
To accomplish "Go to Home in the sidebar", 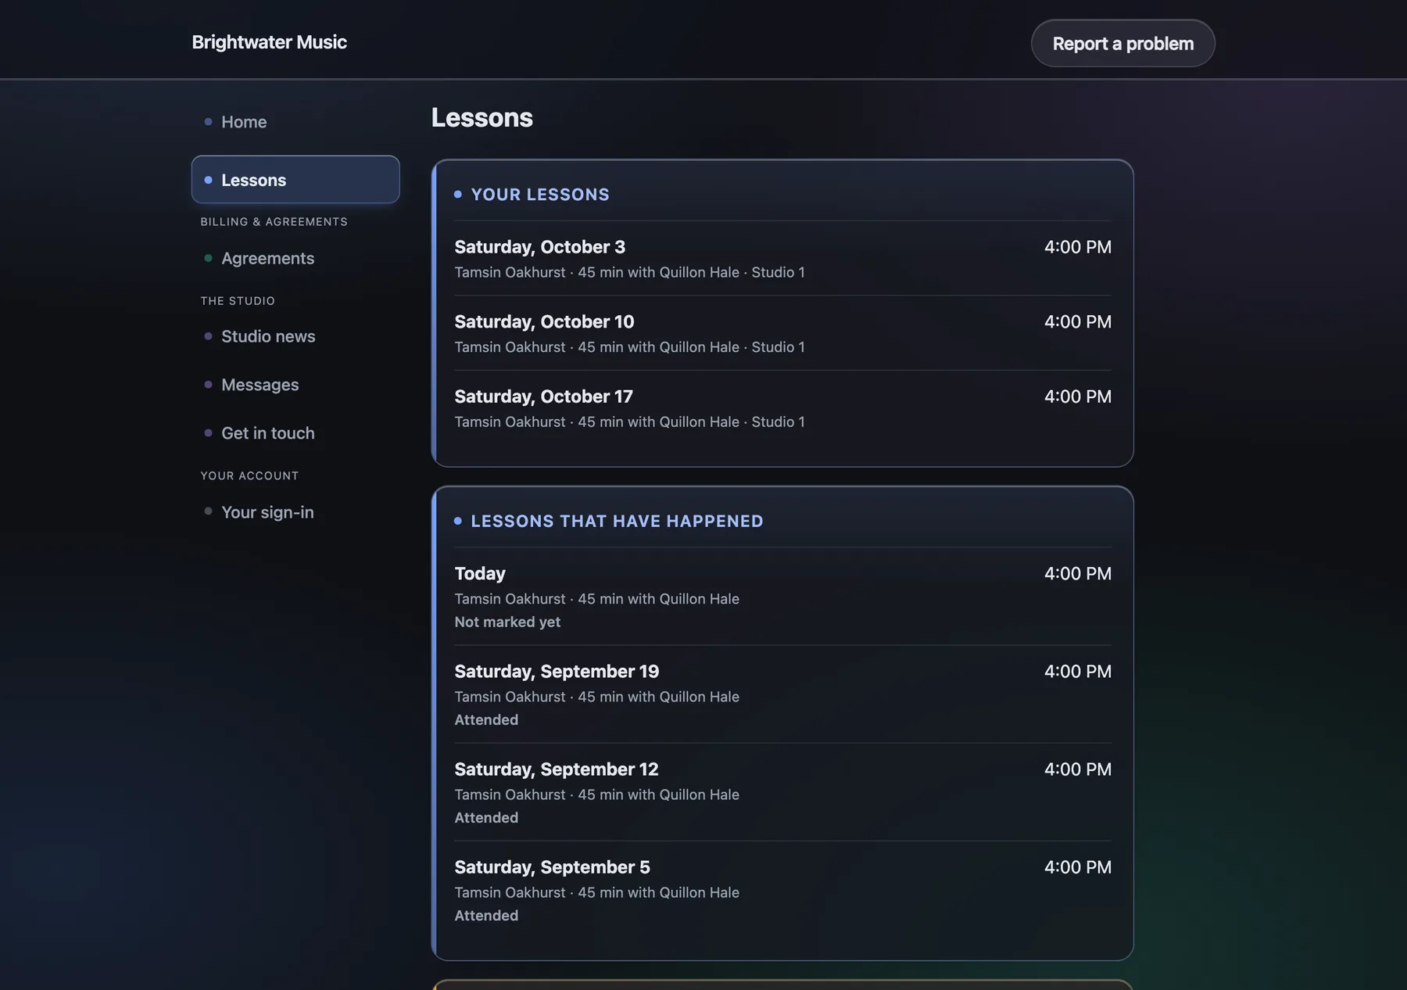I will (295, 122).
